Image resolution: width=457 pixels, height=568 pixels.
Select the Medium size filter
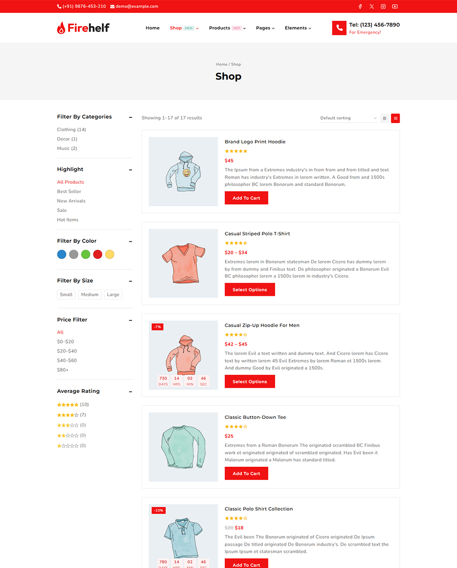coord(90,294)
